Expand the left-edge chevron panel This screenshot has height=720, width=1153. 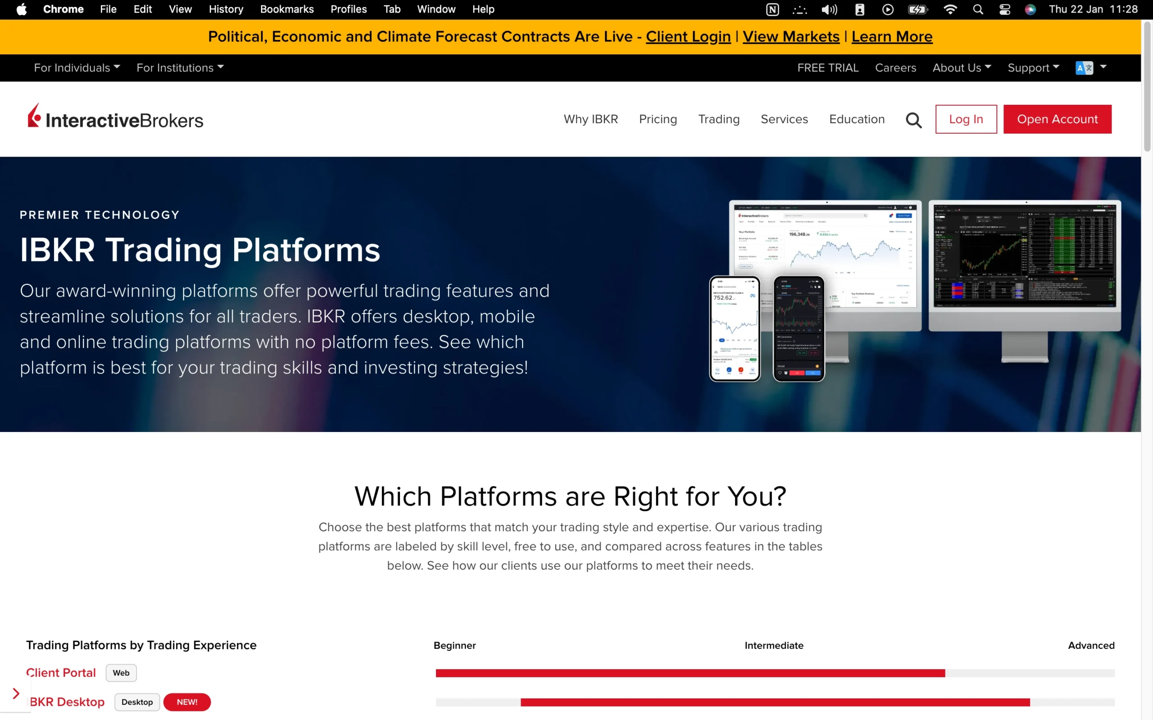point(15,693)
